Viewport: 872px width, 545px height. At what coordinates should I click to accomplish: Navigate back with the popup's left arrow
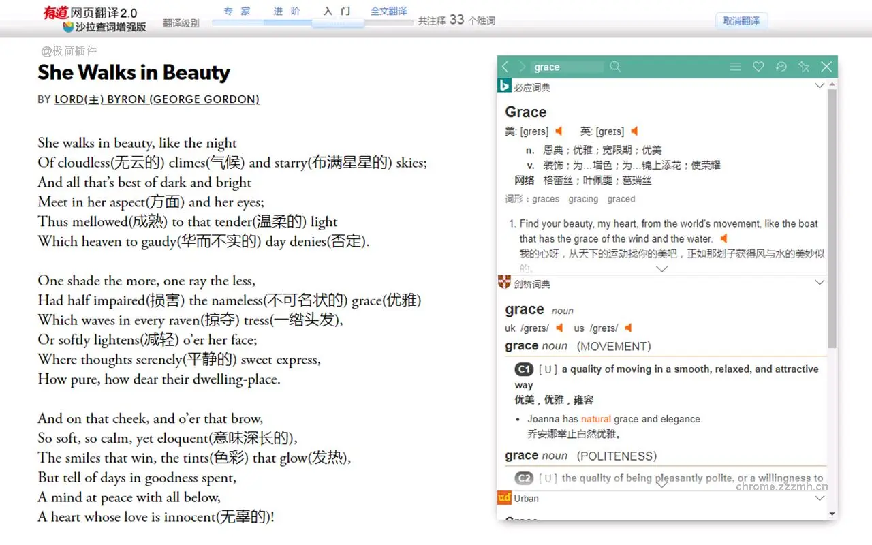click(x=505, y=66)
